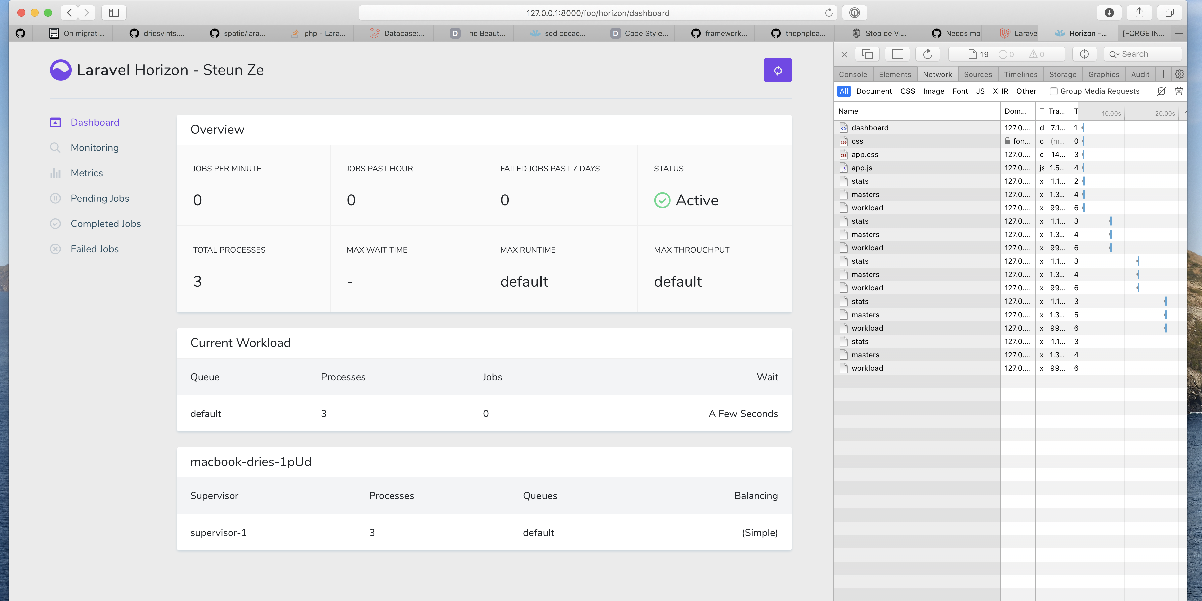Add a new Inspector tab with the plus button

coord(1163,74)
